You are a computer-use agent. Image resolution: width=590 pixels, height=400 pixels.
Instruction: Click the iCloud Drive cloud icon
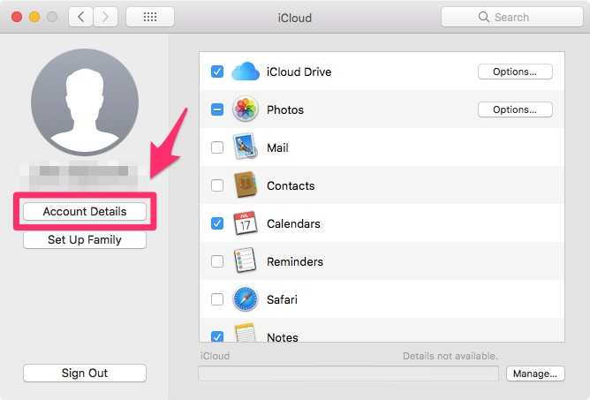point(246,72)
